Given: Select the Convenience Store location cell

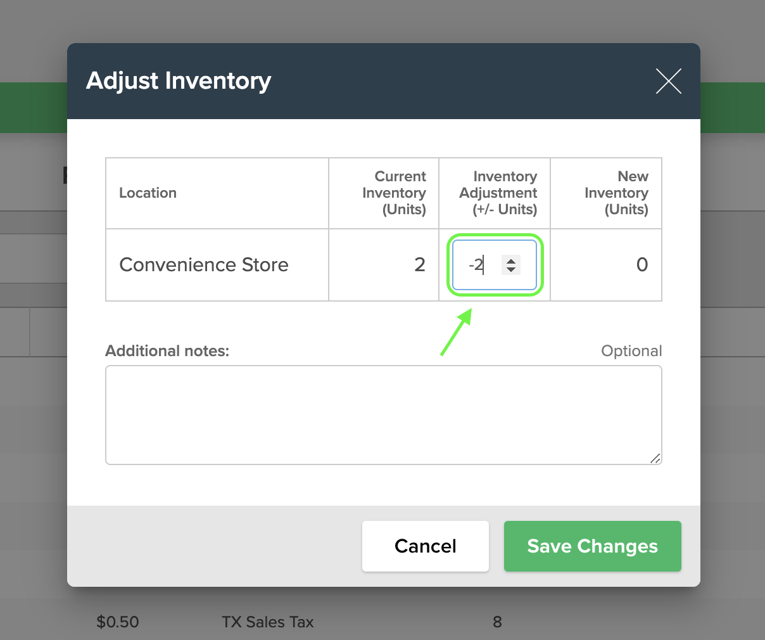Looking at the screenshot, I should pyautogui.click(x=204, y=265).
